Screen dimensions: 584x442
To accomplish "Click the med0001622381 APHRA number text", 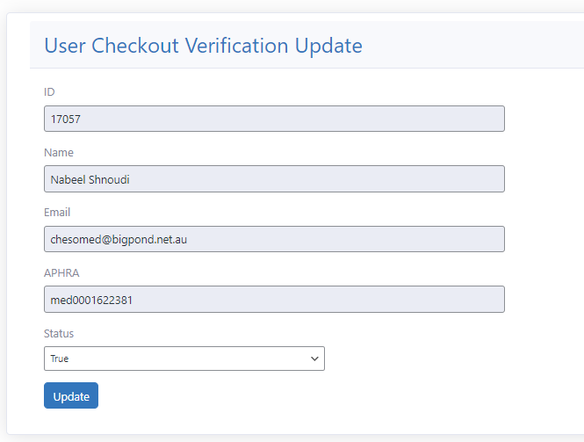I will click(91, 300).
